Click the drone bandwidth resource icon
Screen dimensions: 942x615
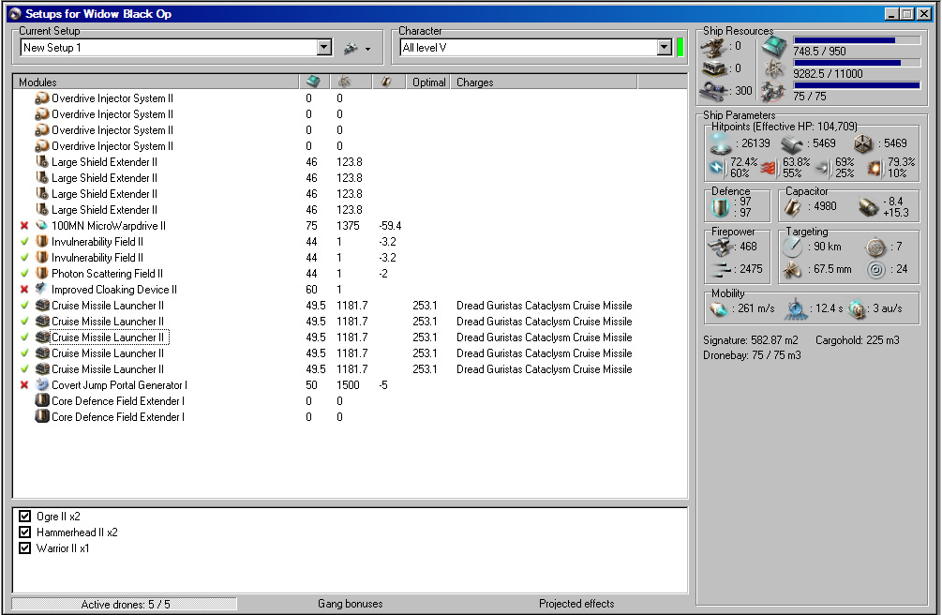[774, 92]
